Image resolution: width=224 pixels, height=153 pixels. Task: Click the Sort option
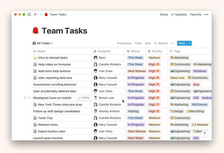(148, 43)
